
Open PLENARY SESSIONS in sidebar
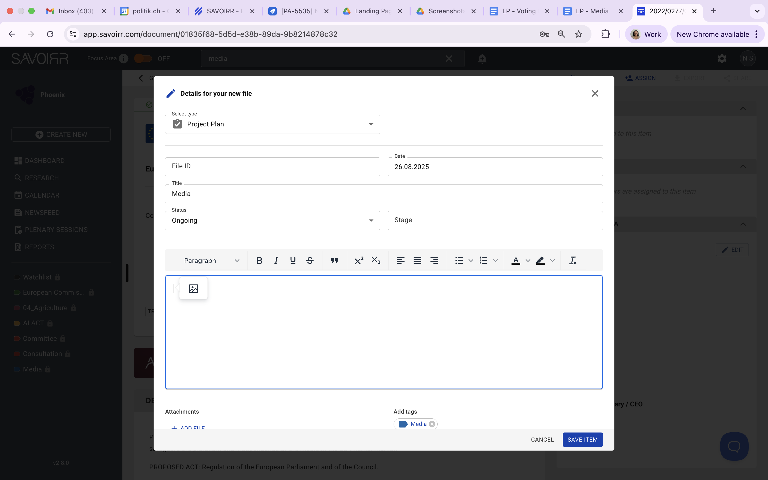coord(51,230)
